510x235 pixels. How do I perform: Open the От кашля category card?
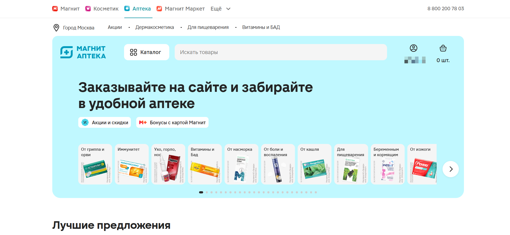pyautogui.click(x=314, y=164)
